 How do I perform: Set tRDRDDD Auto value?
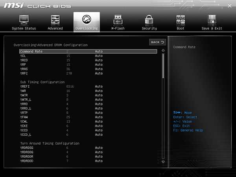pyautogui.click(x=99, y=161)
